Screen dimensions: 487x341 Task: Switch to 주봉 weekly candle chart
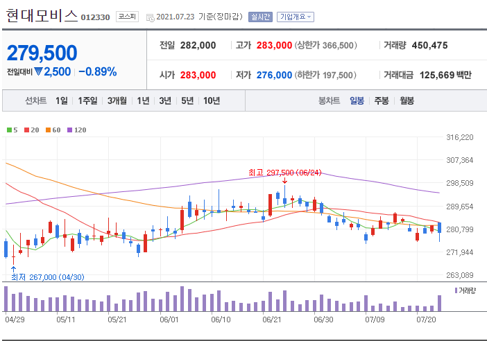point(382,100)
